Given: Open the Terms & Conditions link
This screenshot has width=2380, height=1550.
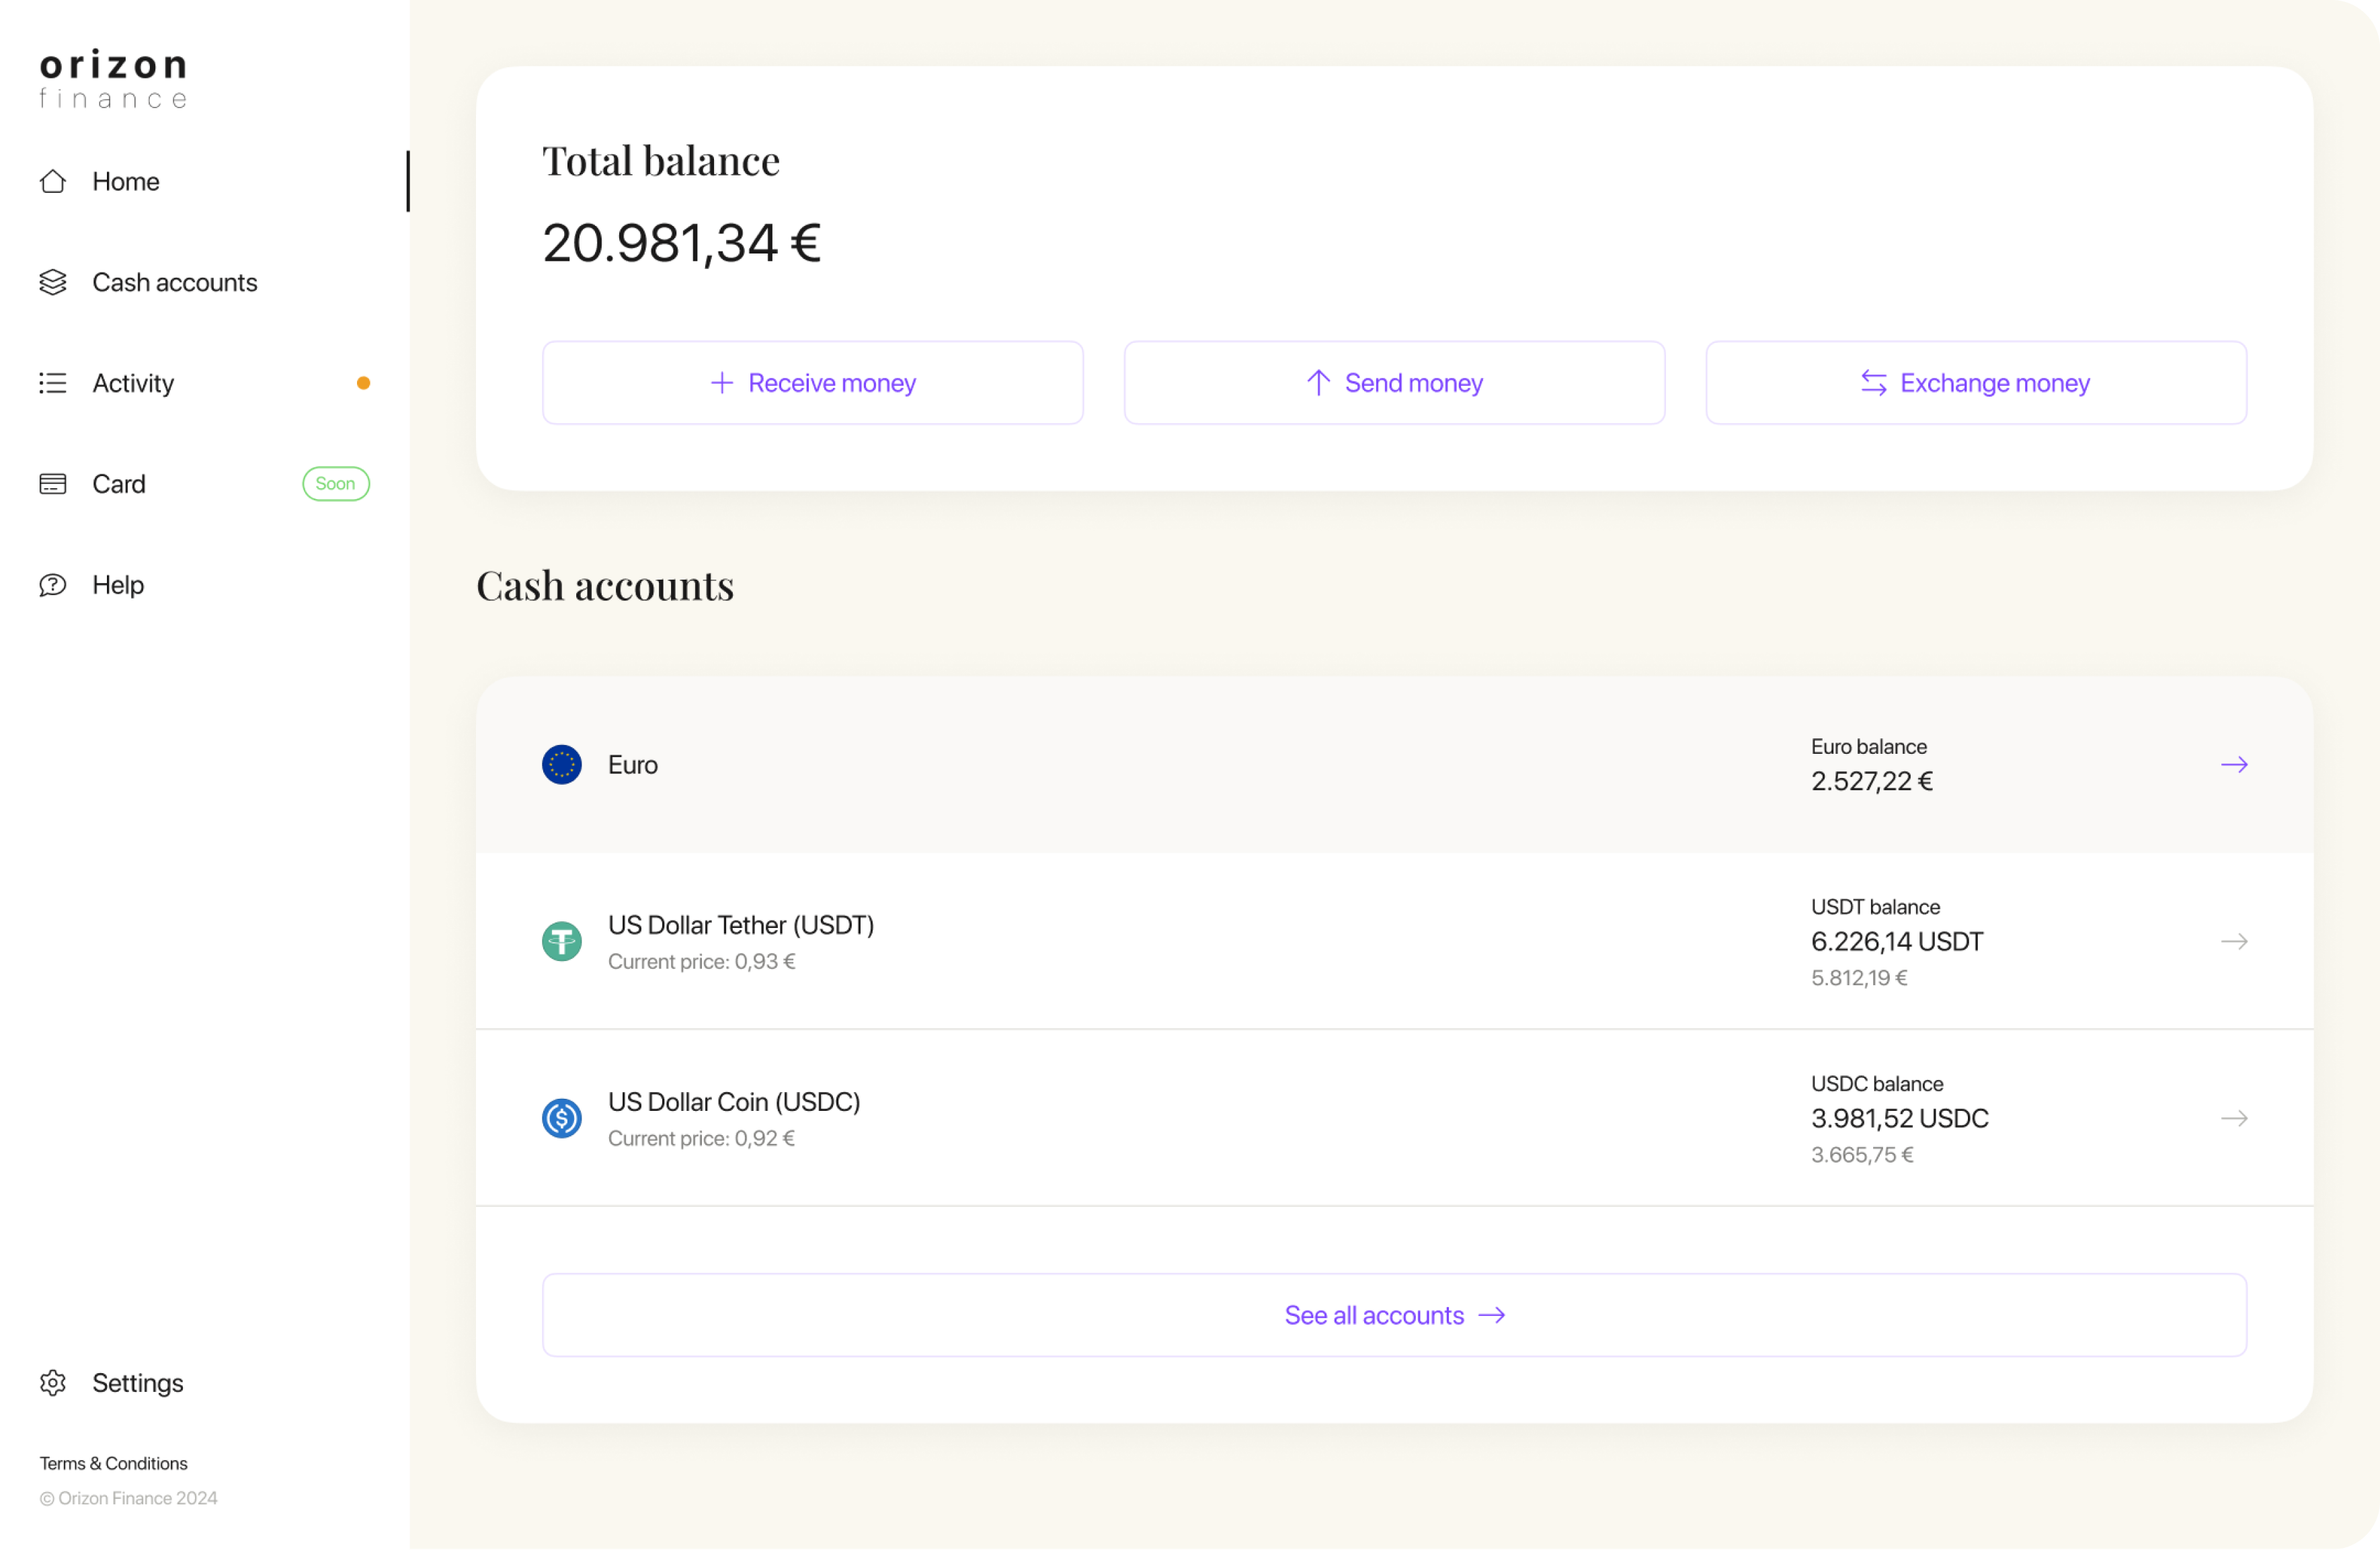Looking at the screenshot, I should (113, 1464).
